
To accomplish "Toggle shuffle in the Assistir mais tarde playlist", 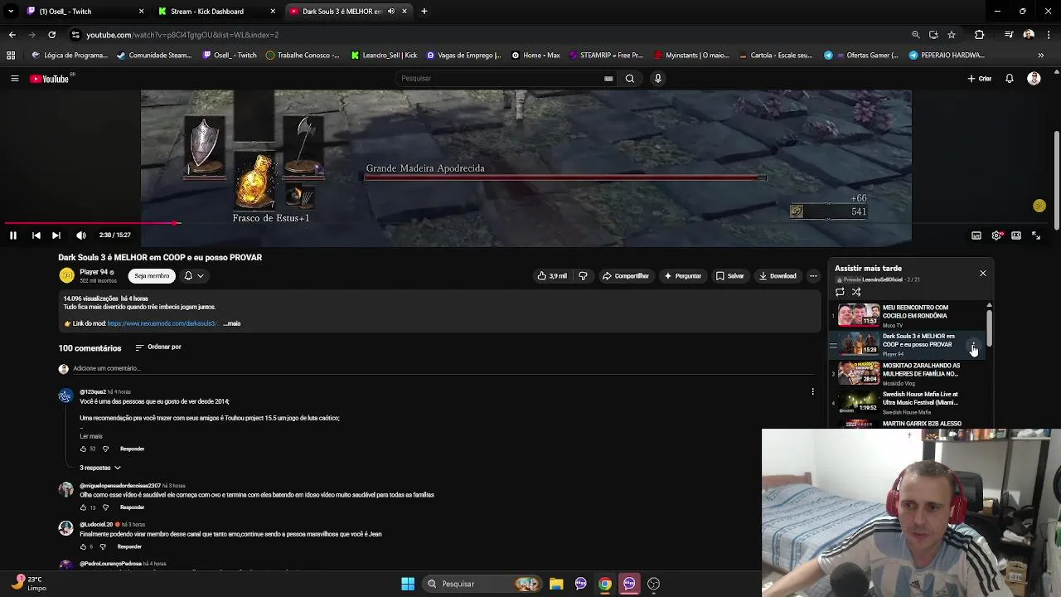I will [x=856, y=292].
